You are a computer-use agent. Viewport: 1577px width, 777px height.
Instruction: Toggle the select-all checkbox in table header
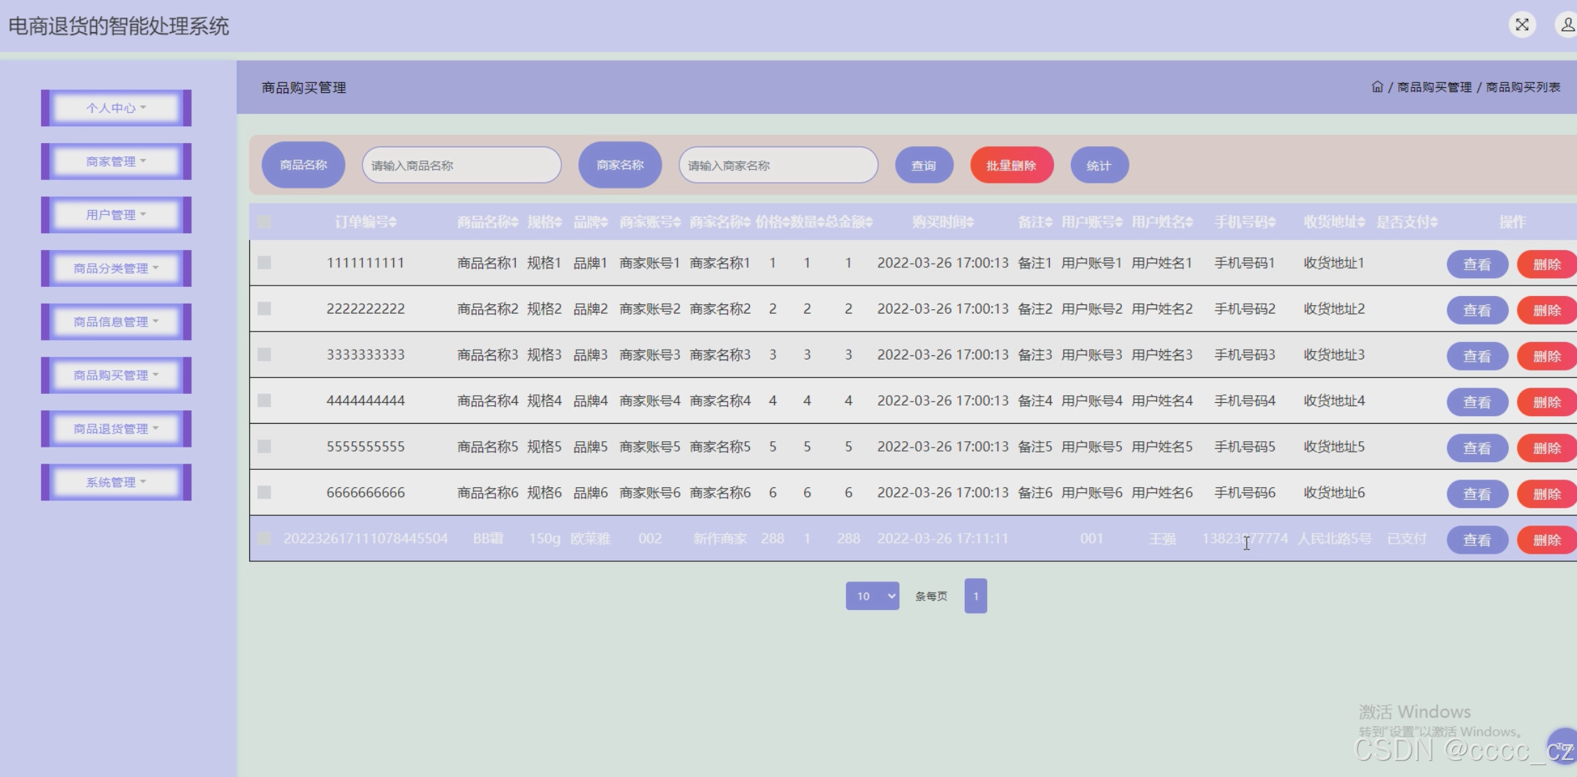pyautogui.click(x=264, y=222)
